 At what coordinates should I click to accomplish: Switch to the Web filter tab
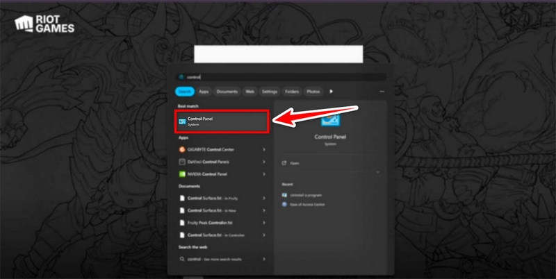pyautogui.click(x=250, y=92)
